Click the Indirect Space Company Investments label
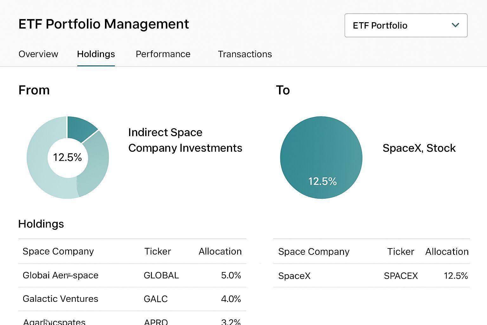The width and height of the screenshot is (487, 325). tap(185, 140)
